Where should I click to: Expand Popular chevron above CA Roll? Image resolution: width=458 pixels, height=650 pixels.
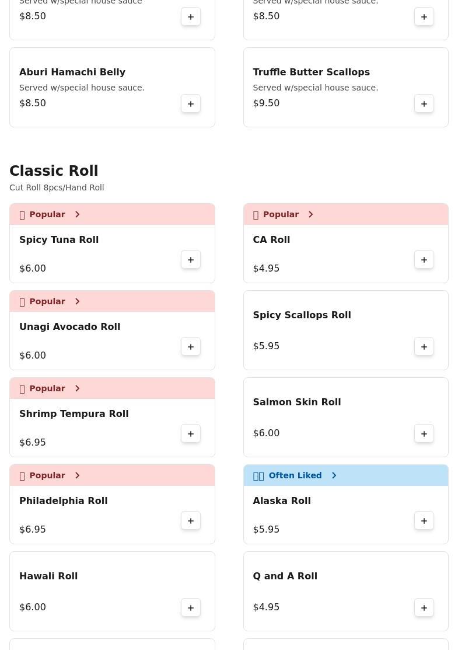click(310, 214)
